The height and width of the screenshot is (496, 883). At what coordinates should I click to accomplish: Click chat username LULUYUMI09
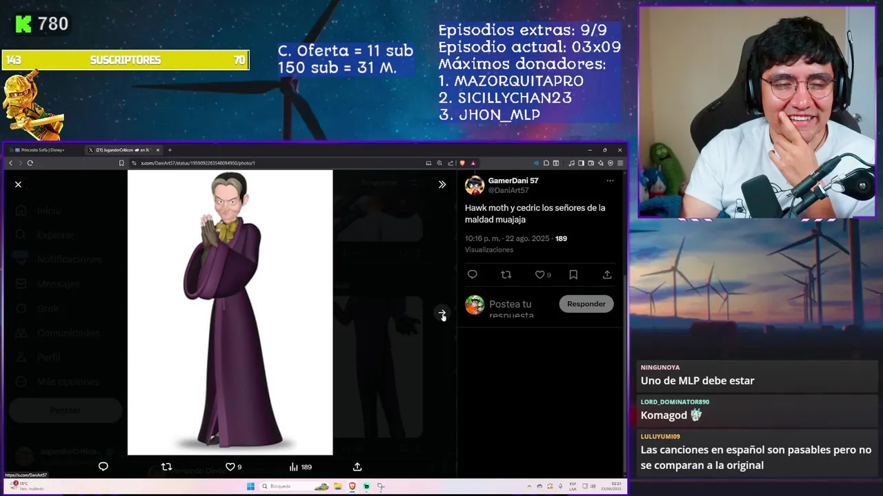point(660,436)
